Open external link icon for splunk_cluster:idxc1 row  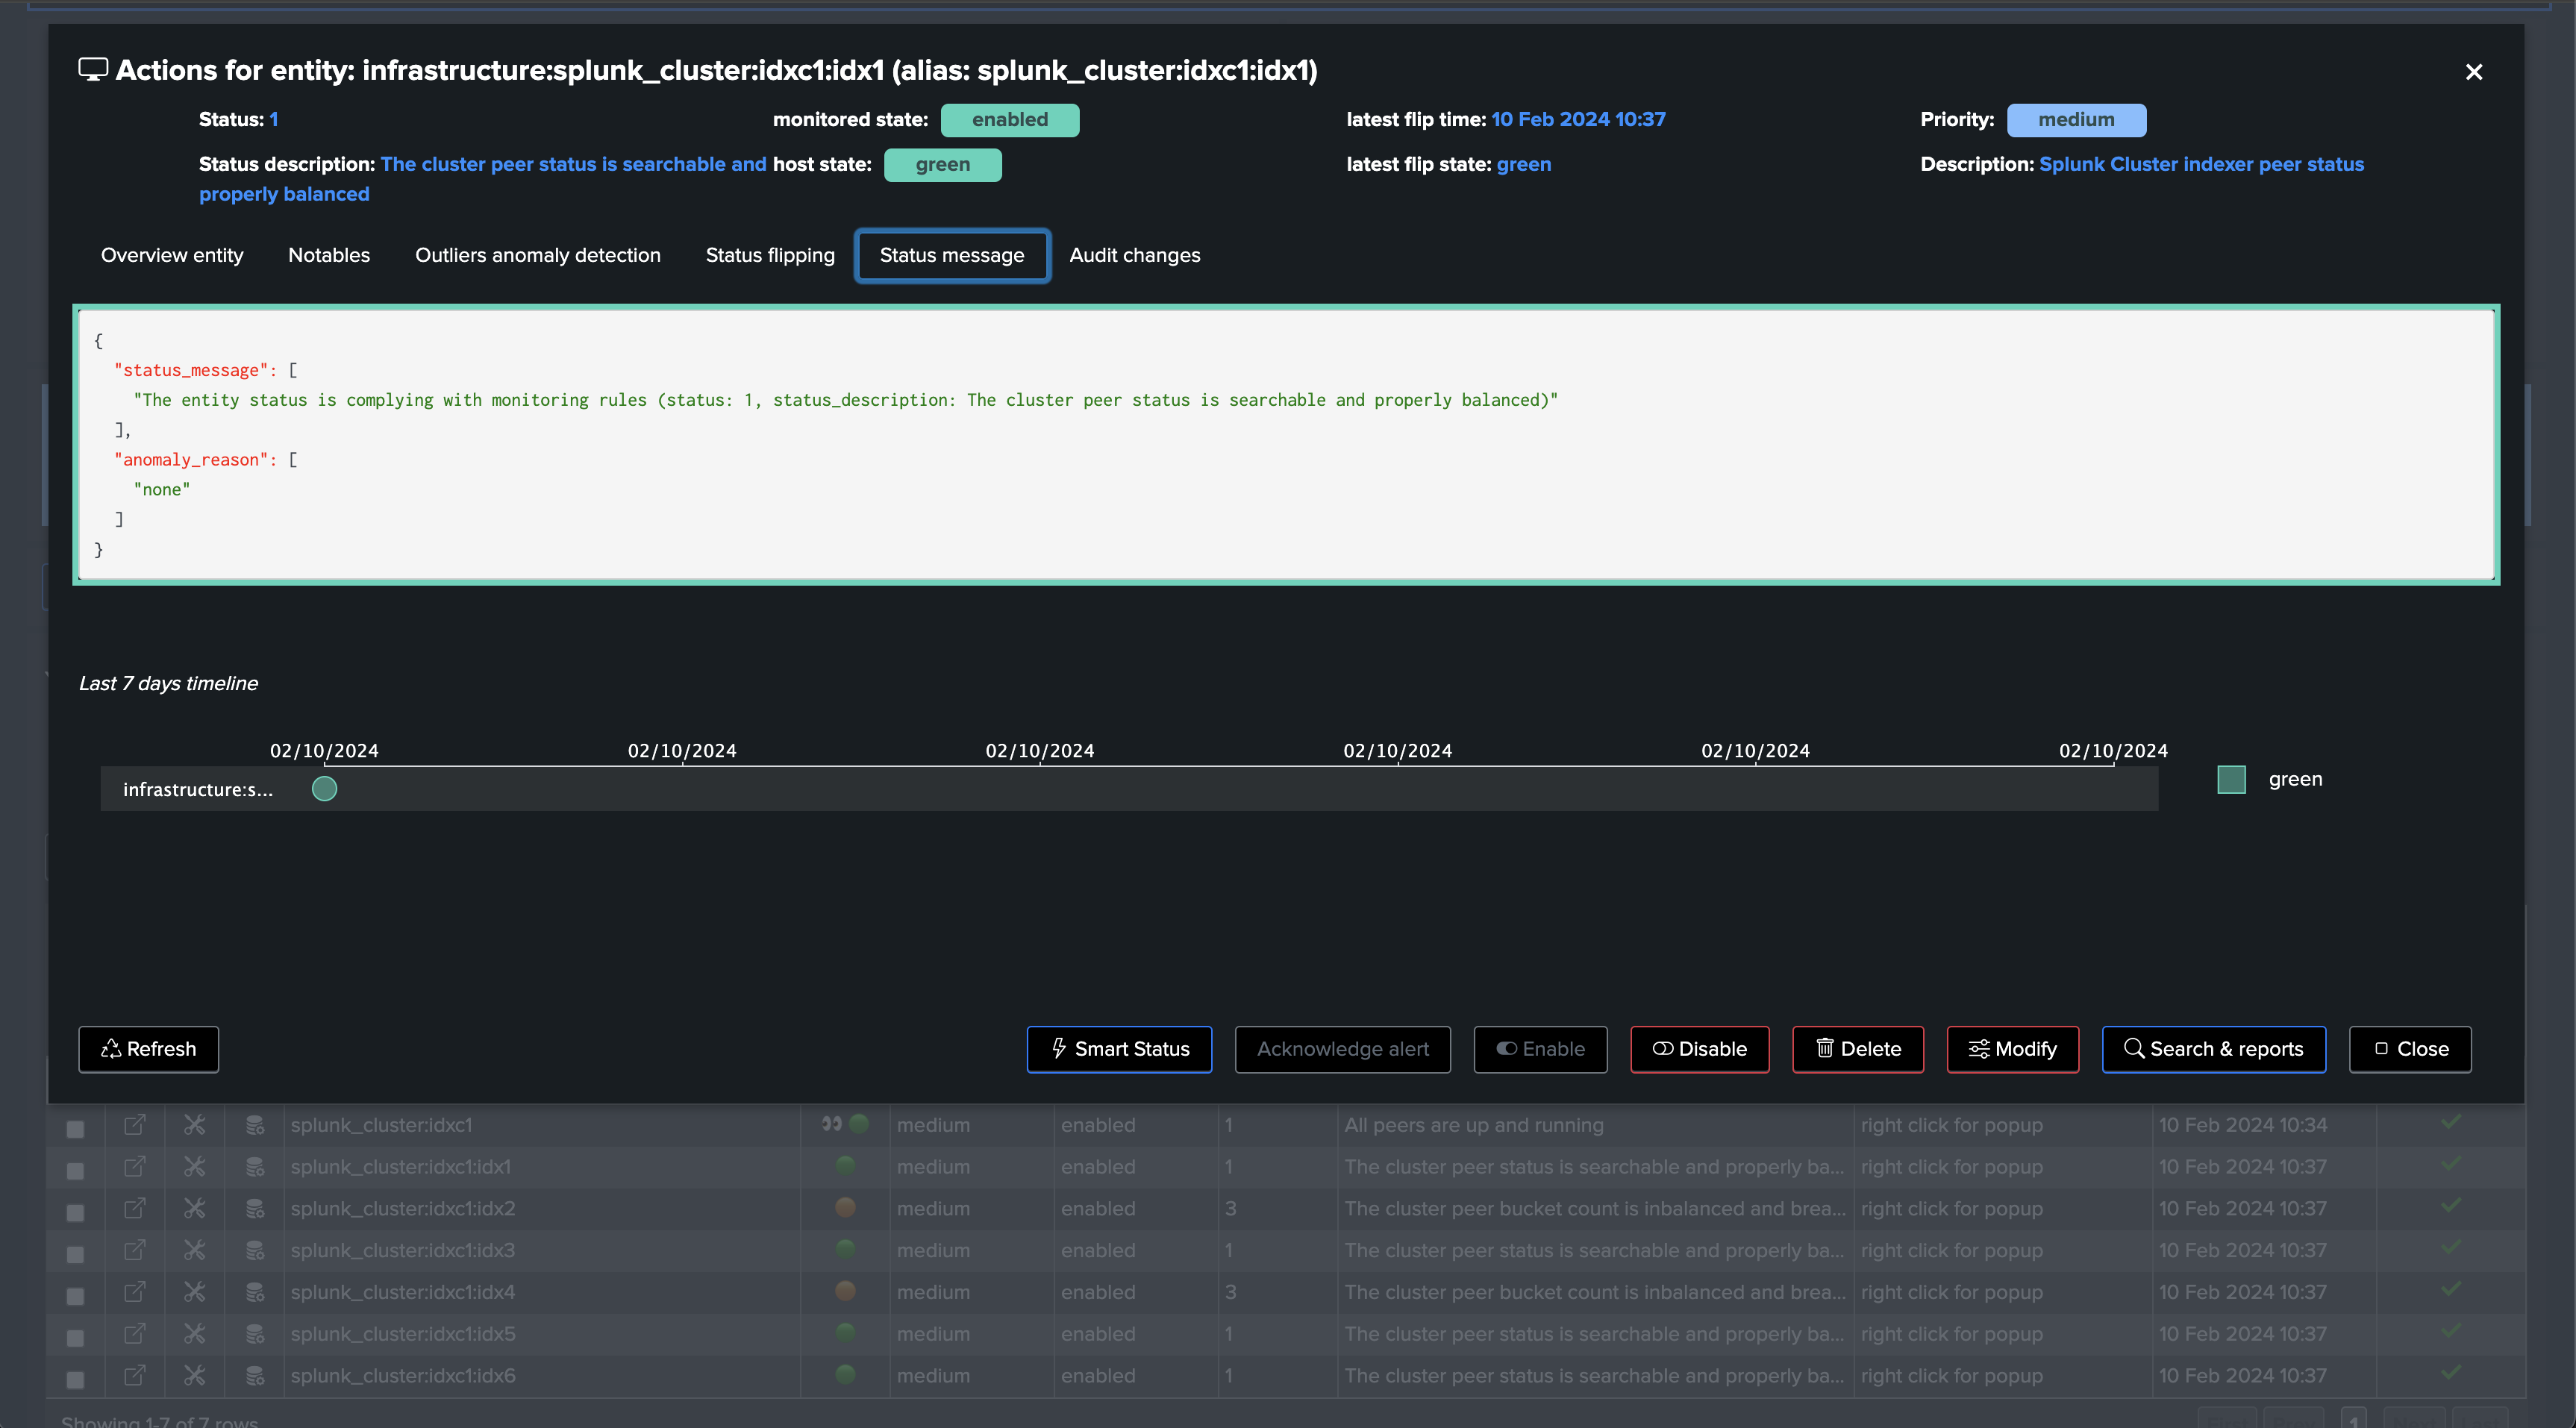point(134,1125)
